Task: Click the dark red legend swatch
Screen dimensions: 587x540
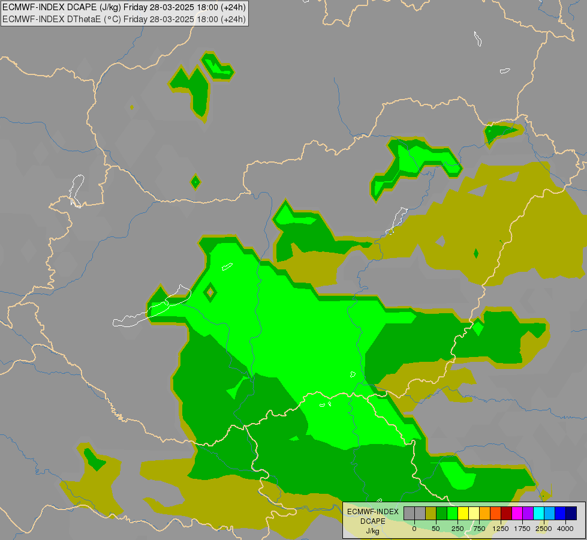Action: click(507, 513)
